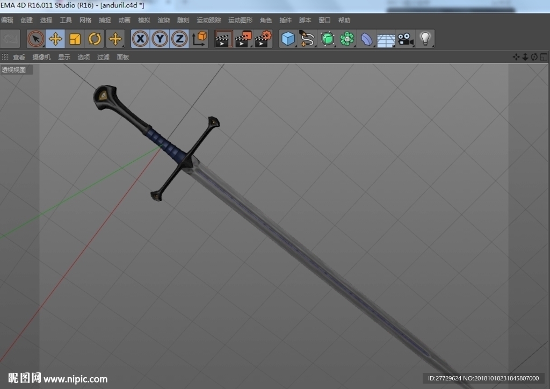550x389 pixels.
Task: Add a Floor environment object
Action: 386,39
